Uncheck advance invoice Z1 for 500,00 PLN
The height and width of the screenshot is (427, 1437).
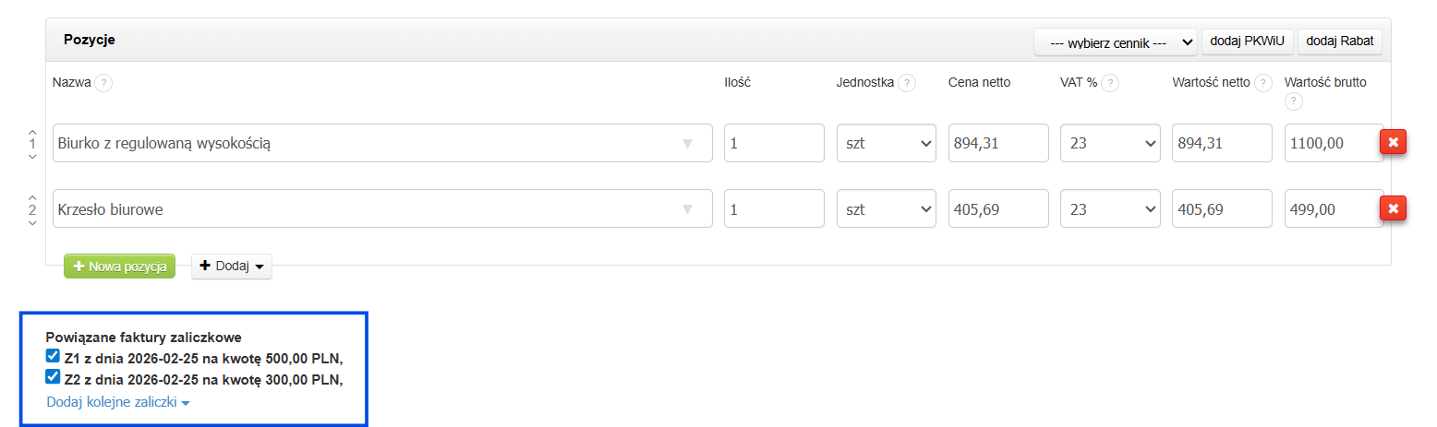tap(53, 355)
